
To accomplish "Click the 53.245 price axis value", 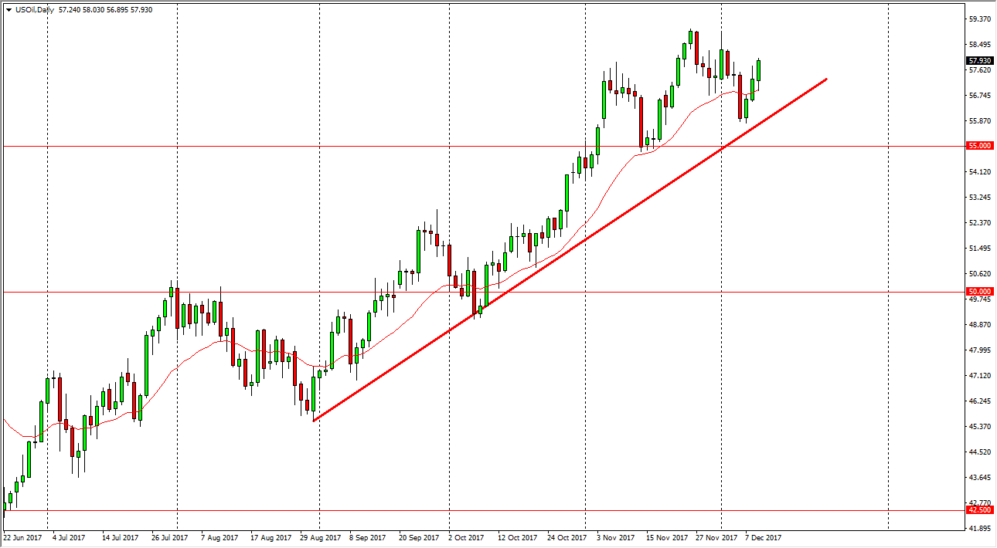I will (979, 197).
